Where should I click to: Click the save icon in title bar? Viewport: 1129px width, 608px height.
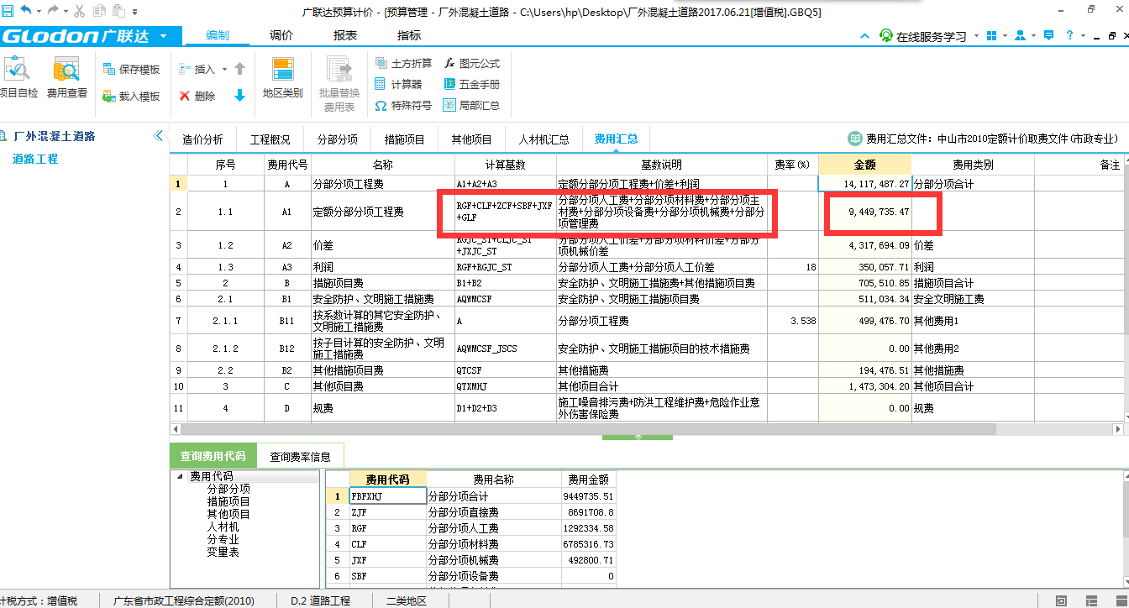point(8,11)
